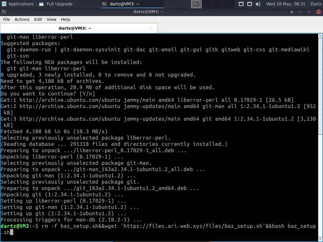This screenshot has height=242, width=323.
Task: Click the terminal icon in taskbar button
Action: (x=104, y=4)
